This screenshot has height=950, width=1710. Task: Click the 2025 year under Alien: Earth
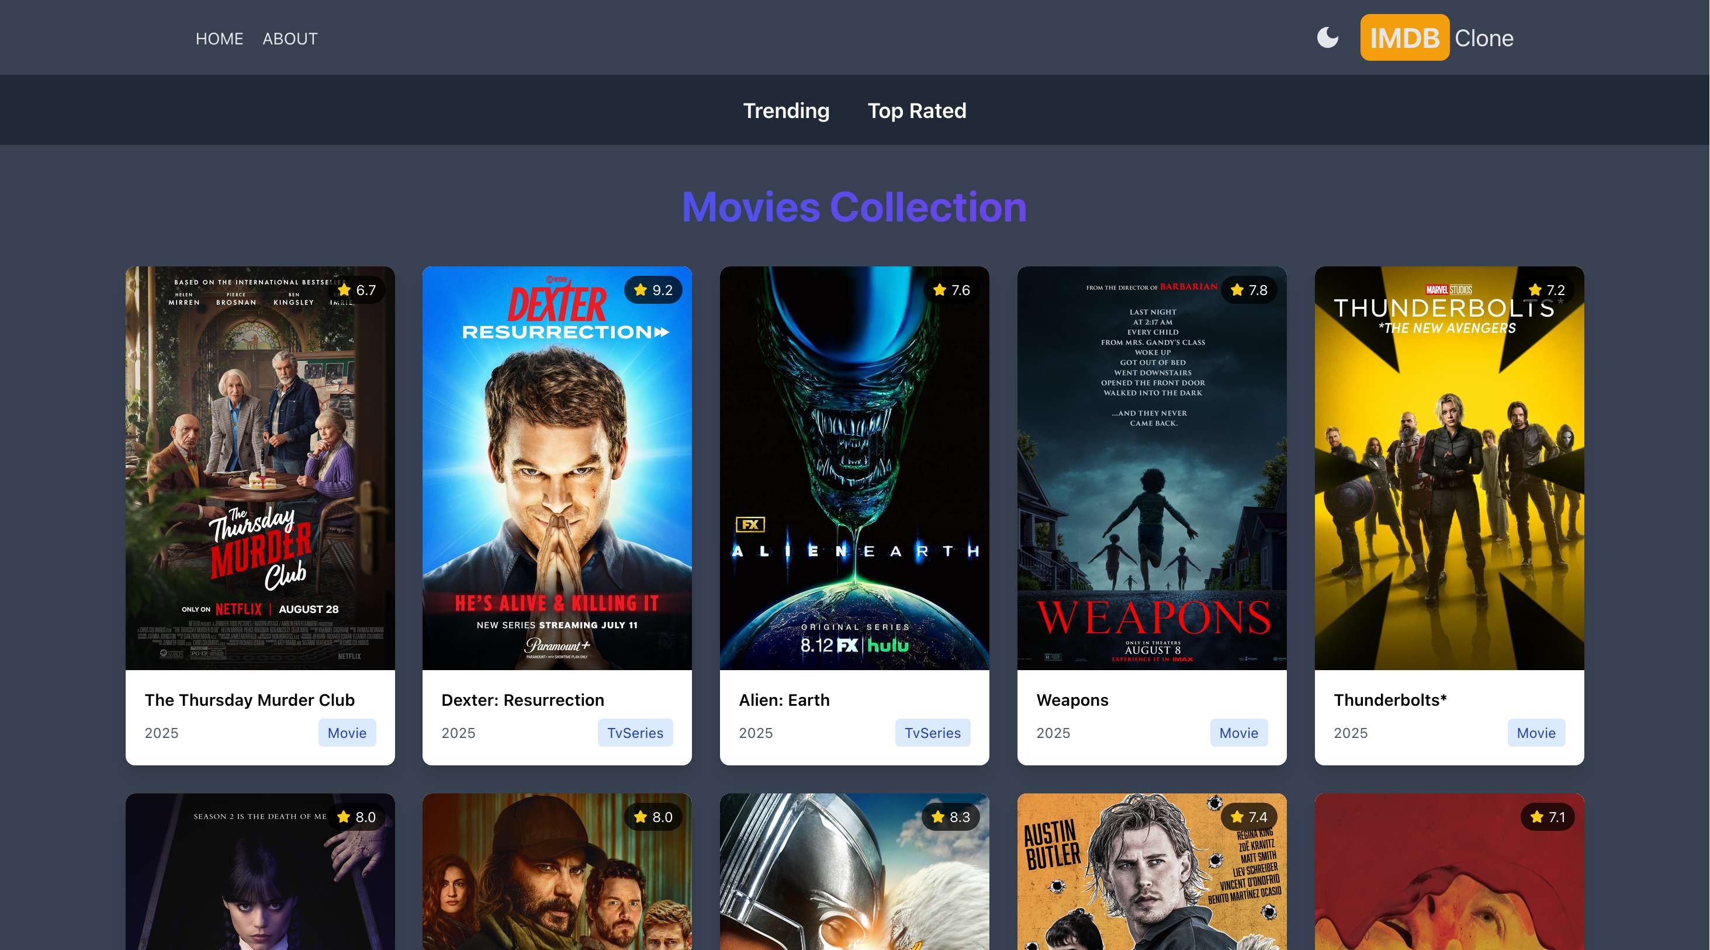click(x=756, y=733)
